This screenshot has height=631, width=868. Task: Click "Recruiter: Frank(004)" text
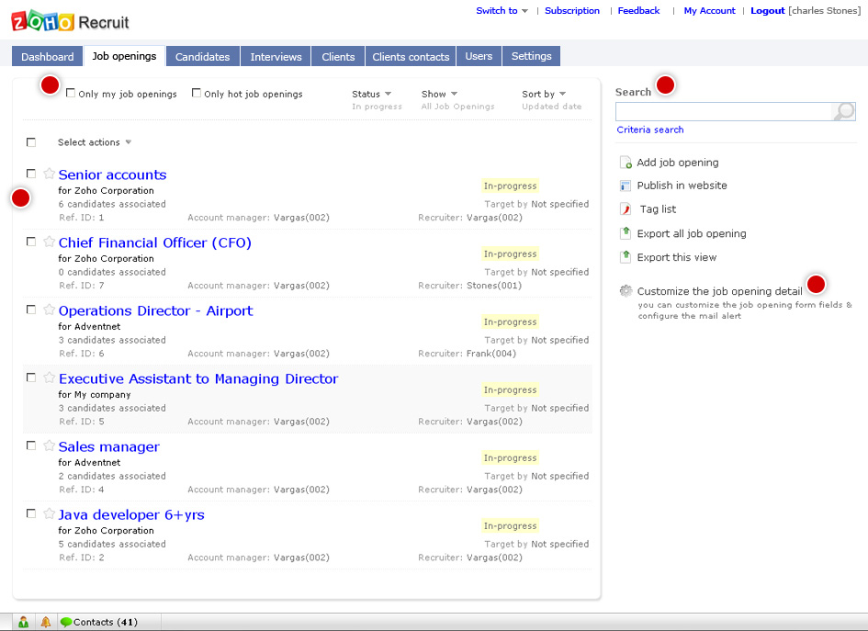click(467, 354)
